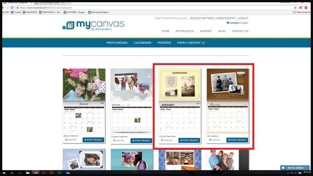Start project for Classic Calendar

point(141,141)
